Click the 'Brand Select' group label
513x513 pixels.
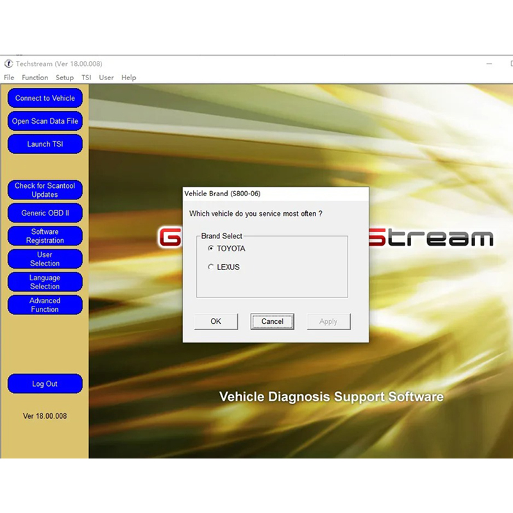221,236
